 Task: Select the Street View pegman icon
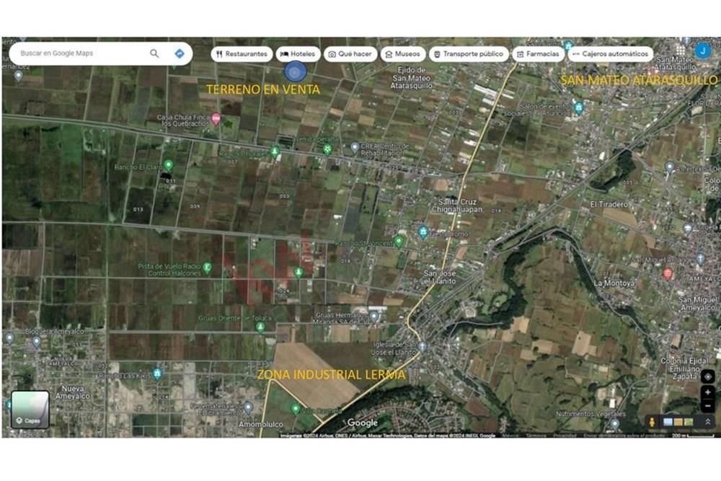pos(652,421)
